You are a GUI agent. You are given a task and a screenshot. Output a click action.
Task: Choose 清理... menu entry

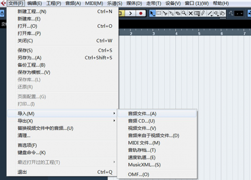click(x=63, y=136)
